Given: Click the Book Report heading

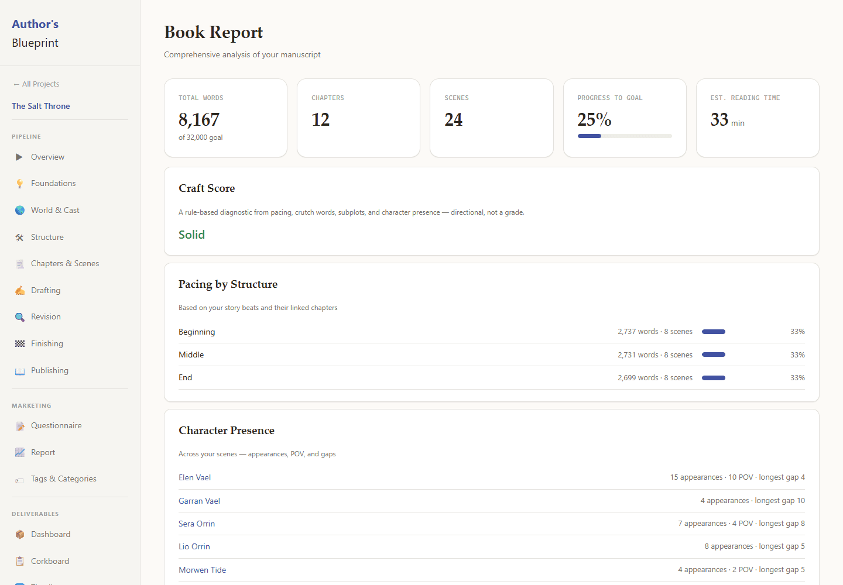Looking at the screenshot, I should pos(213,32).
